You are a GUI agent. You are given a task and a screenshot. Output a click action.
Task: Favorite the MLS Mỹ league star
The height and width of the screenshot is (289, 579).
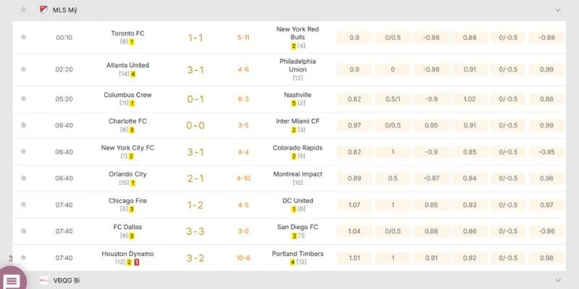(x=23, y=9)
